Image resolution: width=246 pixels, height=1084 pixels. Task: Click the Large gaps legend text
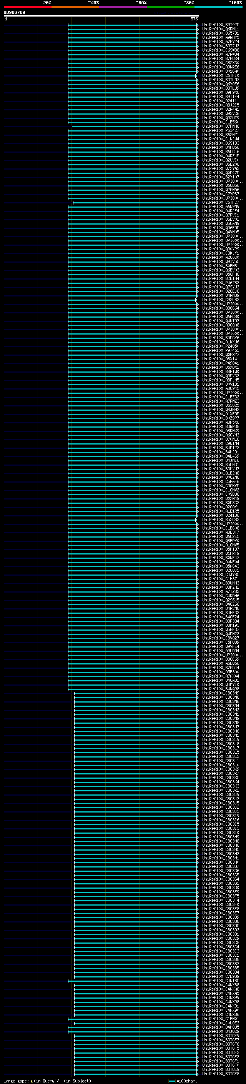coord(47,1081)
